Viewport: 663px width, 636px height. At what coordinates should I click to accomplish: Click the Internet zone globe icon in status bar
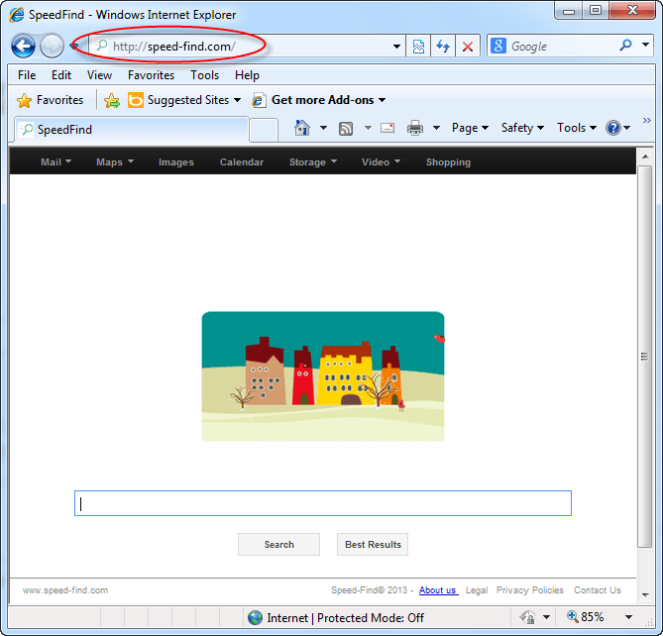(x=255, y=618)
